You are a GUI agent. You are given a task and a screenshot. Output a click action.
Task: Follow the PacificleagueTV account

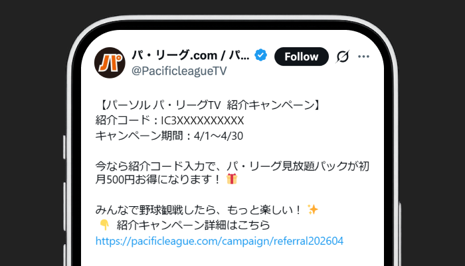[302, 57]
